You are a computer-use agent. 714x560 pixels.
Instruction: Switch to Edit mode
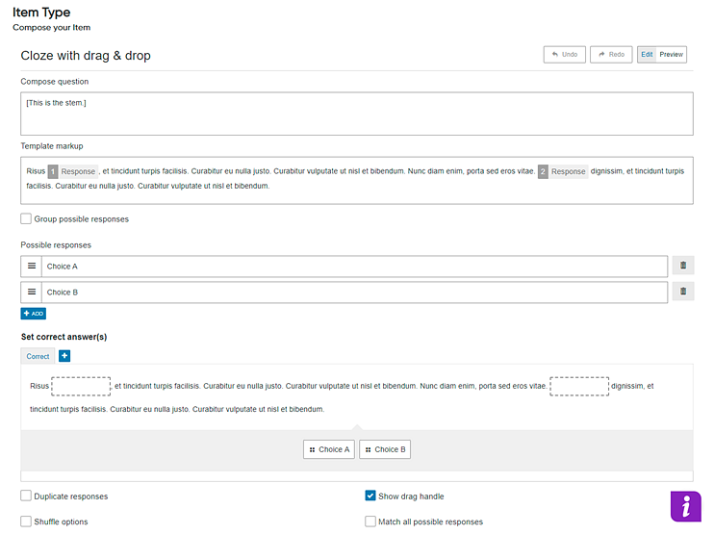point(647,55)
